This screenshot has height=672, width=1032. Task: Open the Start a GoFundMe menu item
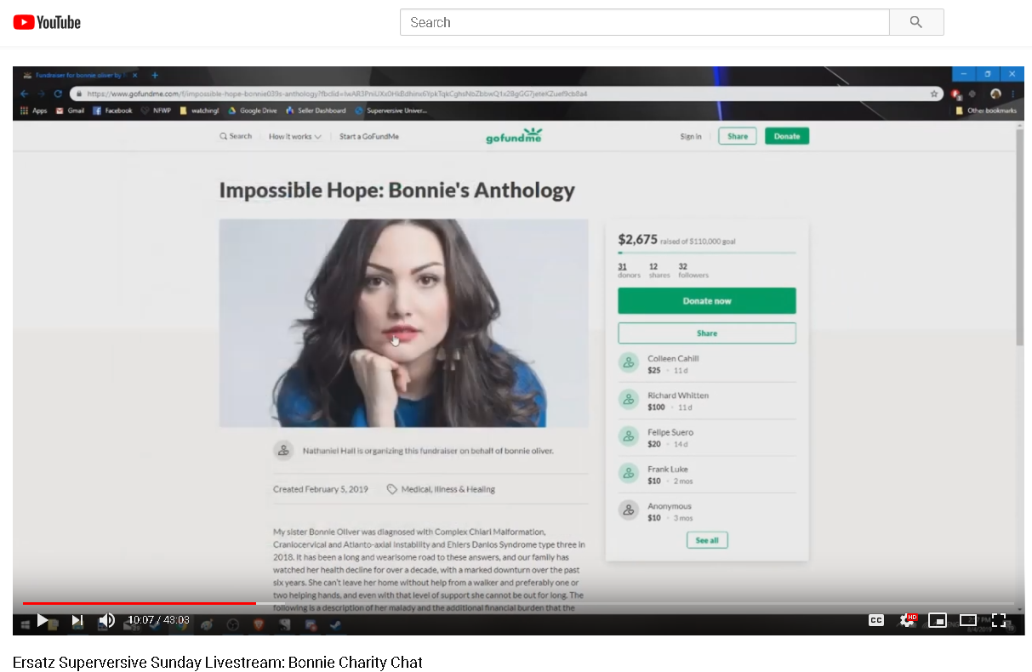[368, 136]
